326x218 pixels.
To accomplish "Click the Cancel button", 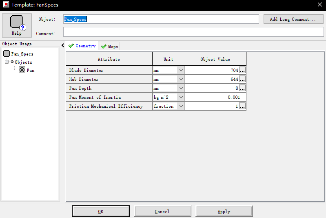I will [162, 211].
